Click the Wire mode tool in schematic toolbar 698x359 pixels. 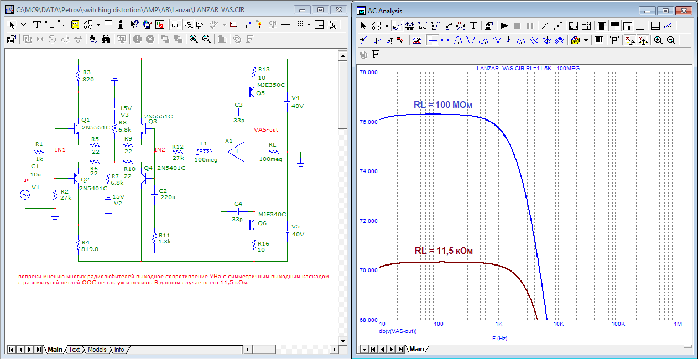coord(49,25)
